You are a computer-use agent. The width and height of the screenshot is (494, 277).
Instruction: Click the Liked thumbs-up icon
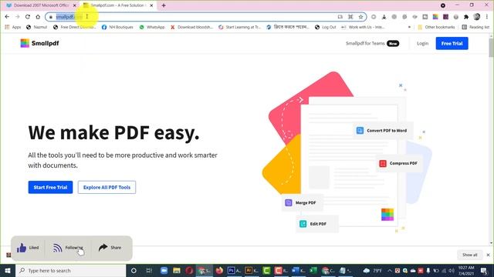[x=22, y=248]
